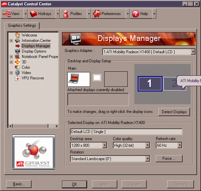Click the Discard button
This screenshot has height=191, width=201.
coord(134,184)
